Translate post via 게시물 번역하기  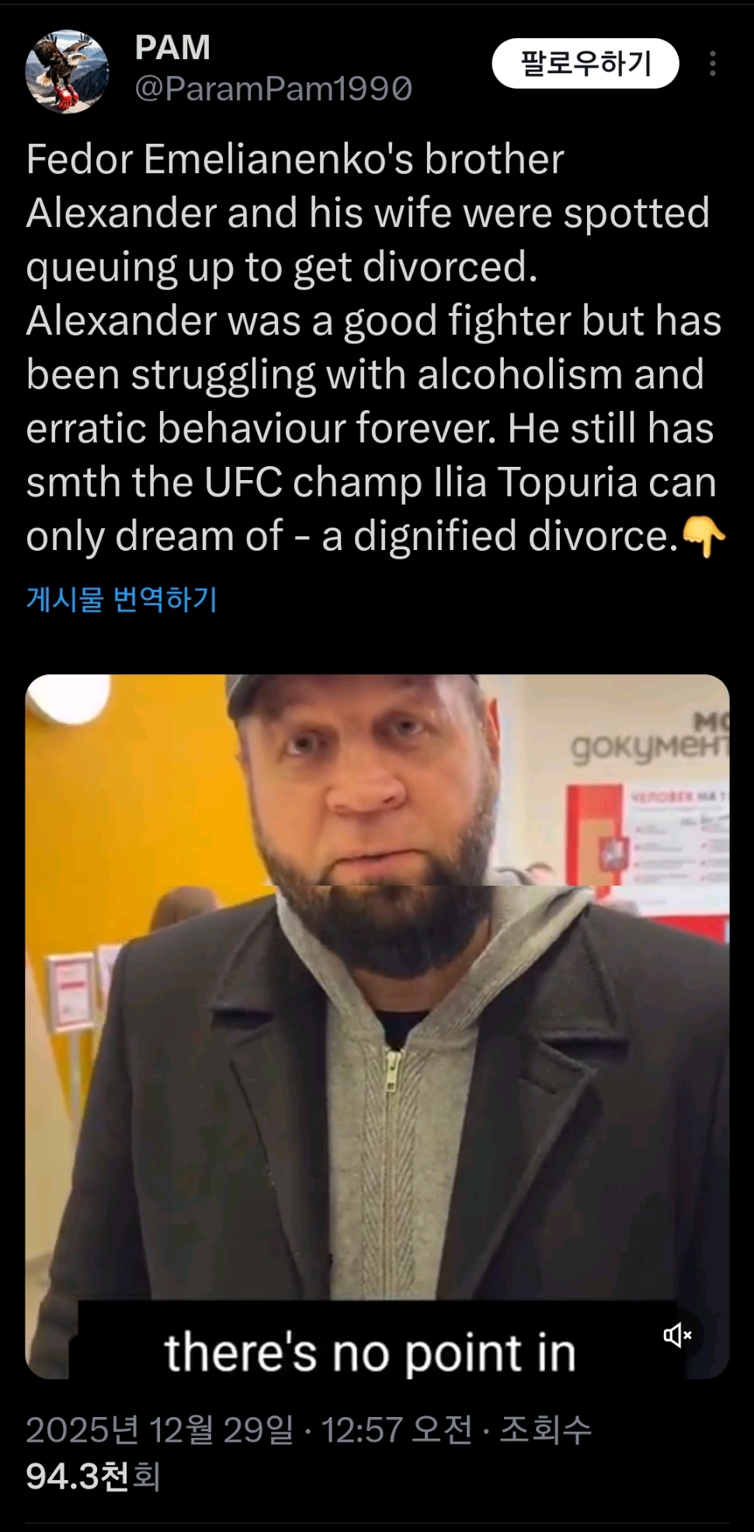(x=122, y=599)
